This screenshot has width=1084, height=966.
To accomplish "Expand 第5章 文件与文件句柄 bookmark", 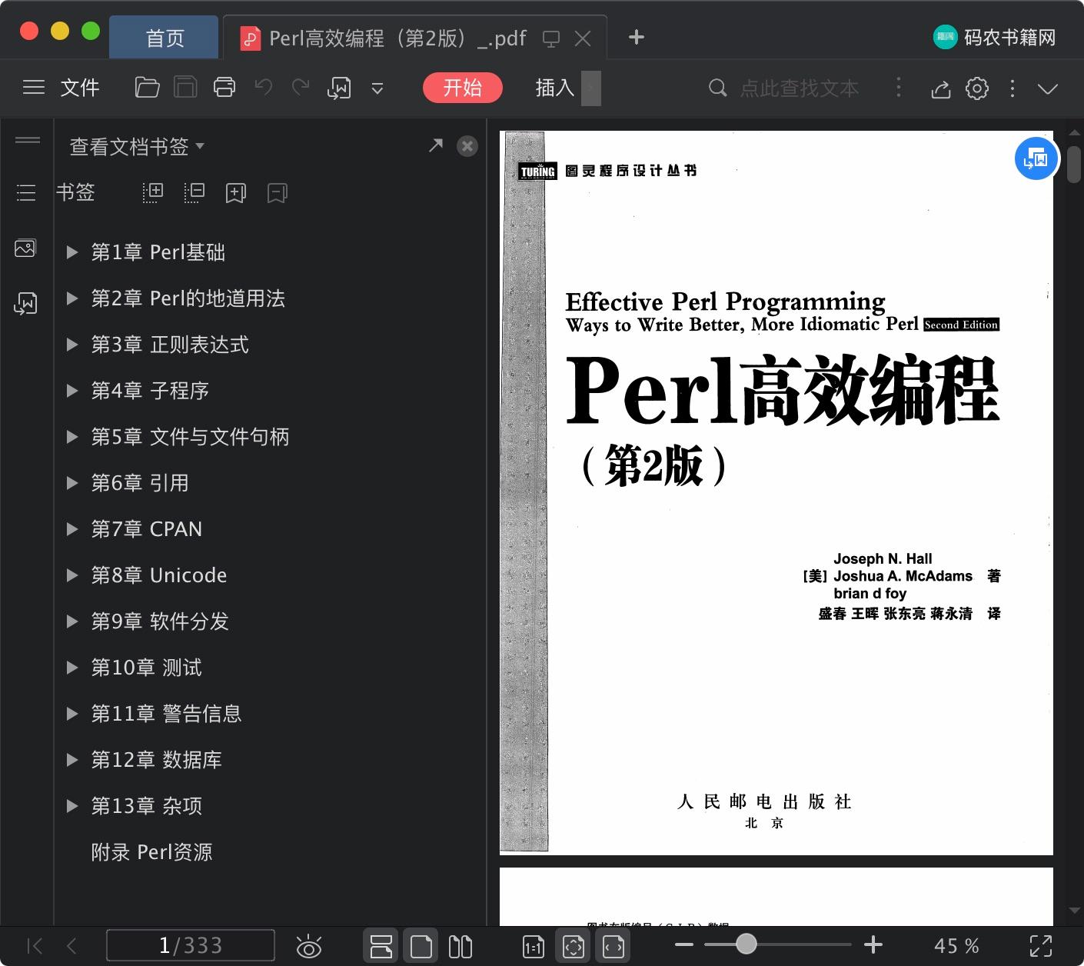I will (72, 437).
